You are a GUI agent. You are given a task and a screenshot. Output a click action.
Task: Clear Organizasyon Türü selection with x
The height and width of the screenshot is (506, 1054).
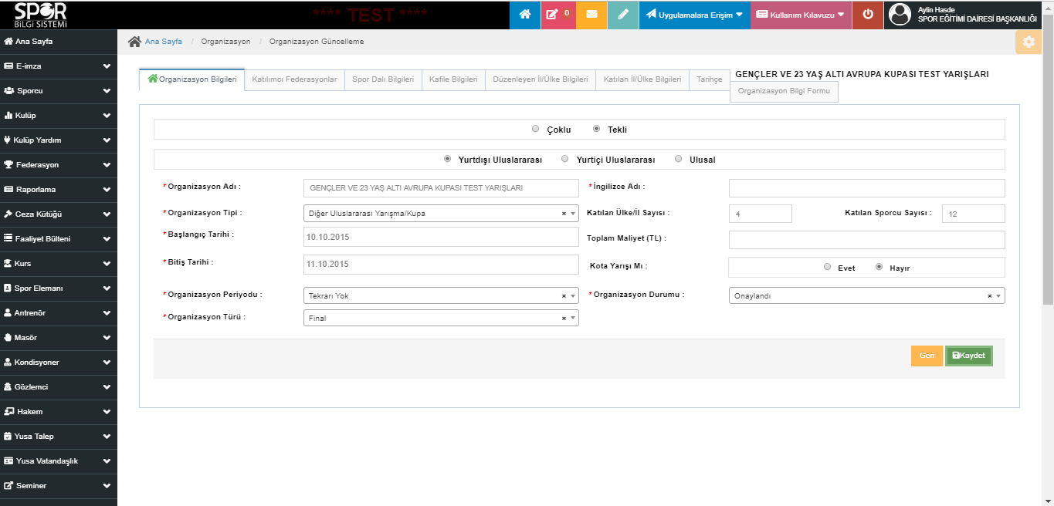(564, 318)
